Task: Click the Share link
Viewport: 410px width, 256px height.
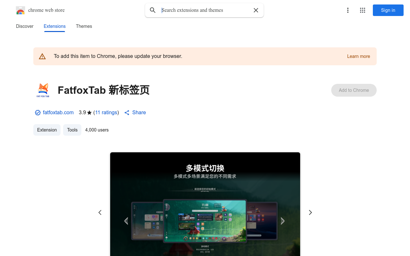Action: 139,113
